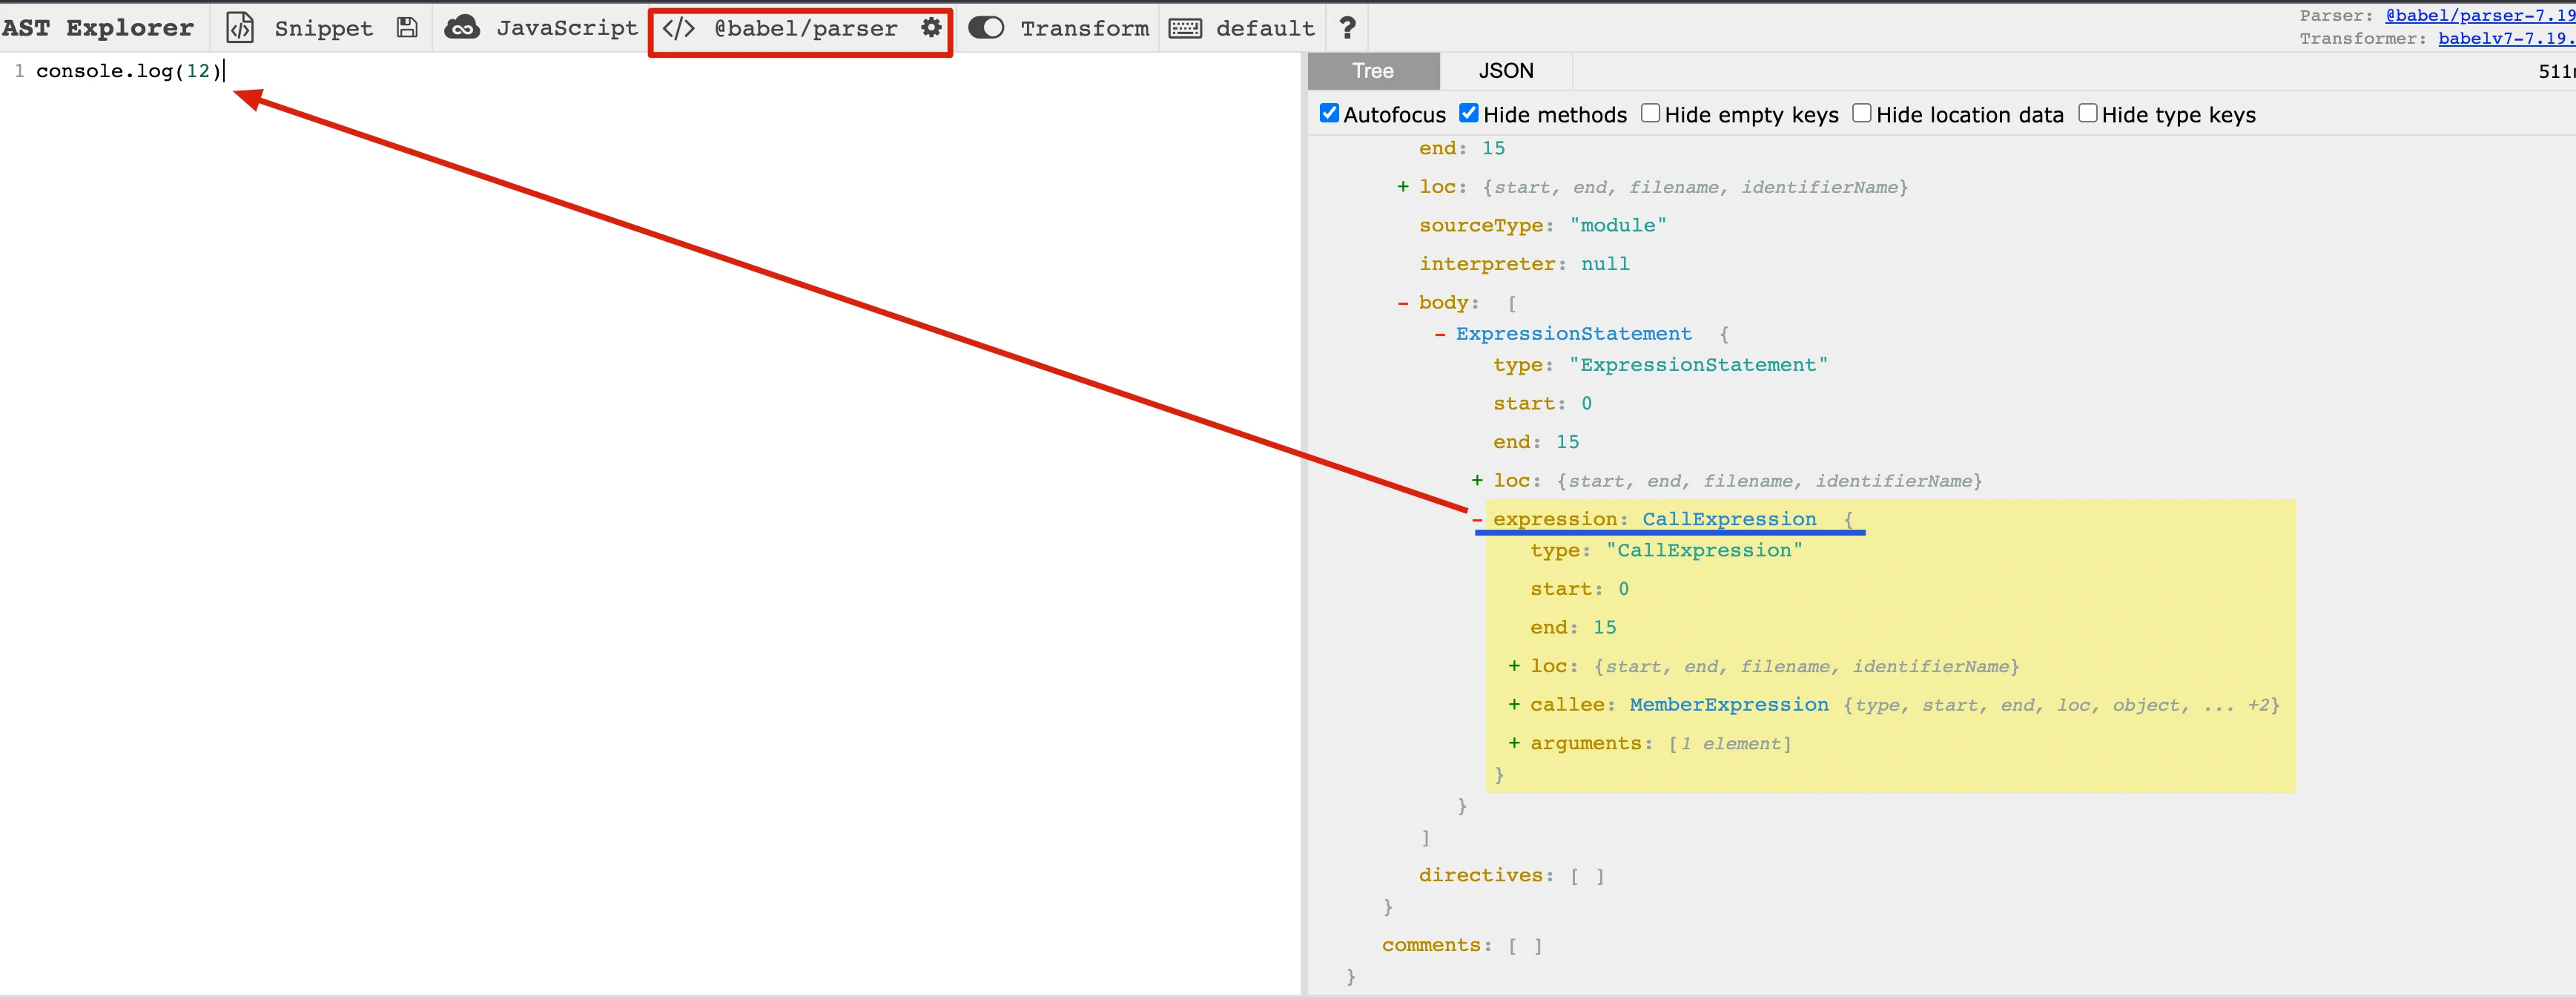
Task: Enable Hide type keys checkbox
Action: (x=2087, y=113)
